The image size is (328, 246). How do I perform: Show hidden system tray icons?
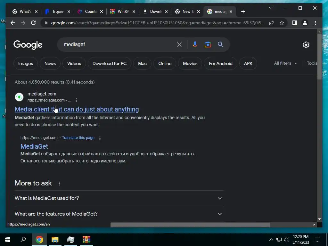[x=271, y=240]
